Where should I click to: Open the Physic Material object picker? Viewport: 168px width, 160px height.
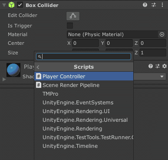(x=162, y=34)
